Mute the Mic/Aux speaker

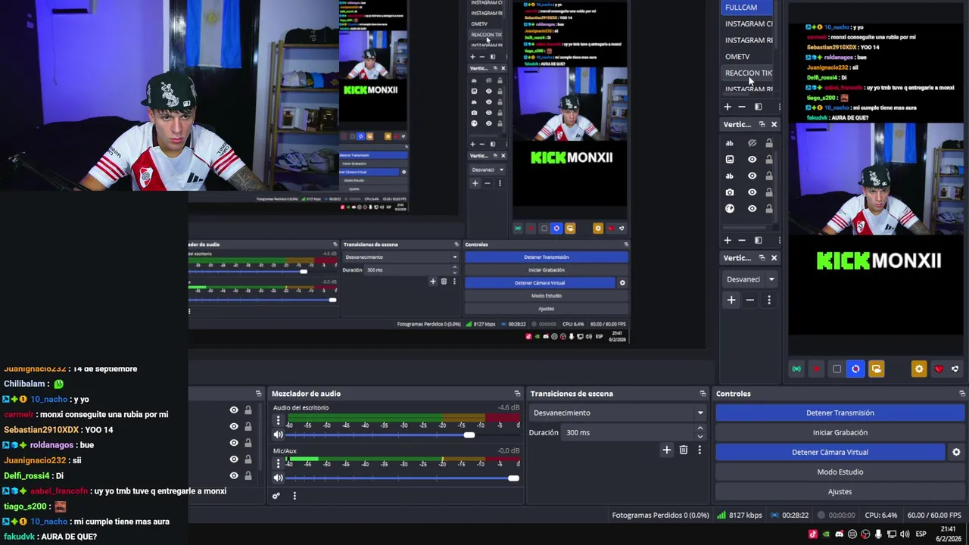pyautogui.click(x=278, y=478)
